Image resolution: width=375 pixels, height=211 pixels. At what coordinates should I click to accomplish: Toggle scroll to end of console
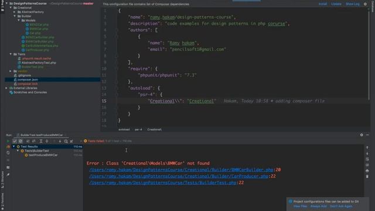[367, 165]
